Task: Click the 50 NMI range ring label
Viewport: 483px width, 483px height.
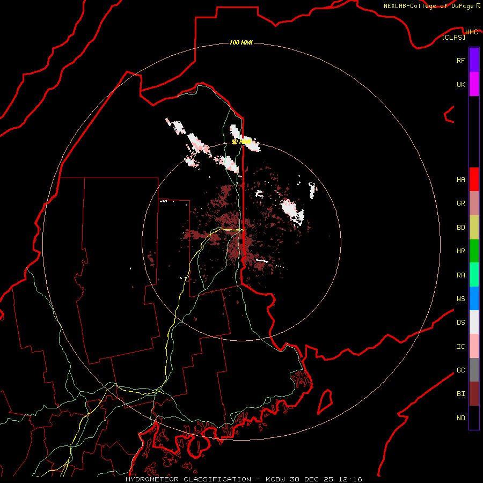Action: [241, 142]
